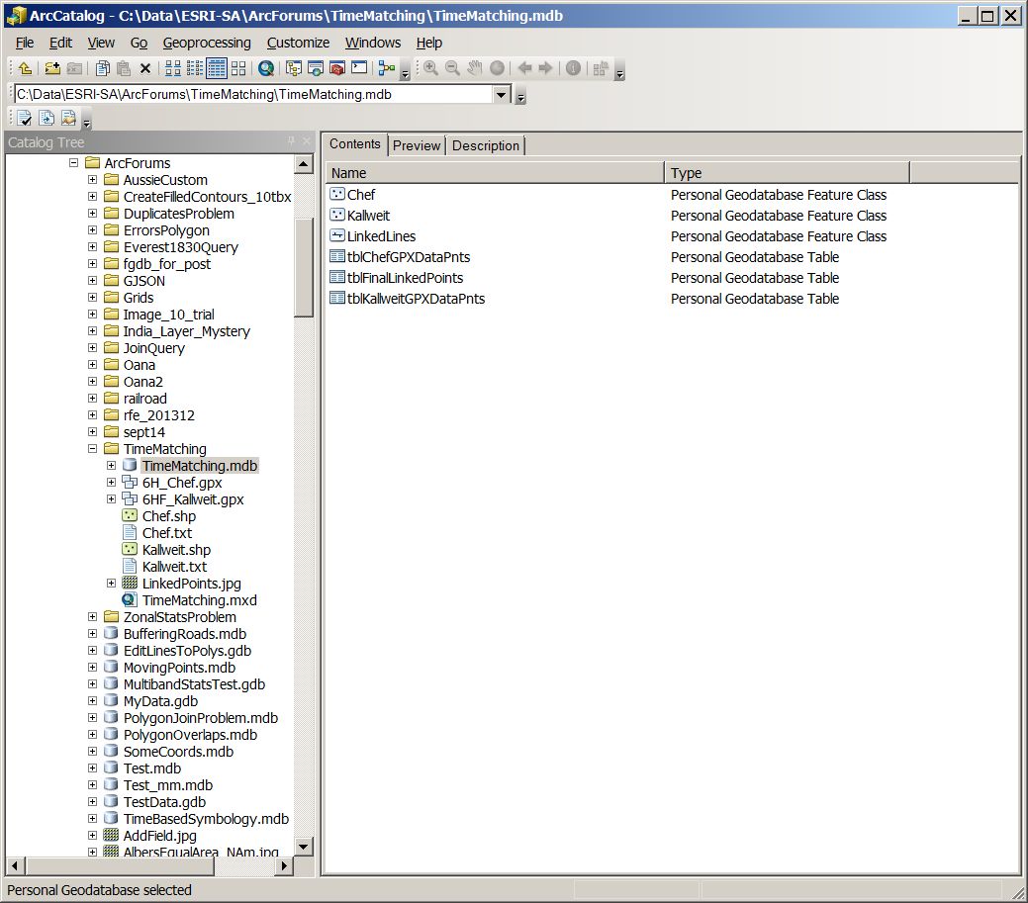Toggle the Catalog Tree window icon
The image size is (1028, 903).
coord(294,68)
